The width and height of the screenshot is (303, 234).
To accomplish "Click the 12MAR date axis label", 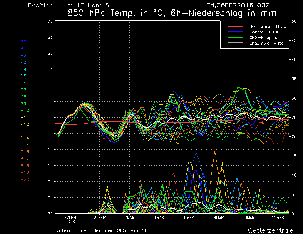I will [x=278, y=217].
